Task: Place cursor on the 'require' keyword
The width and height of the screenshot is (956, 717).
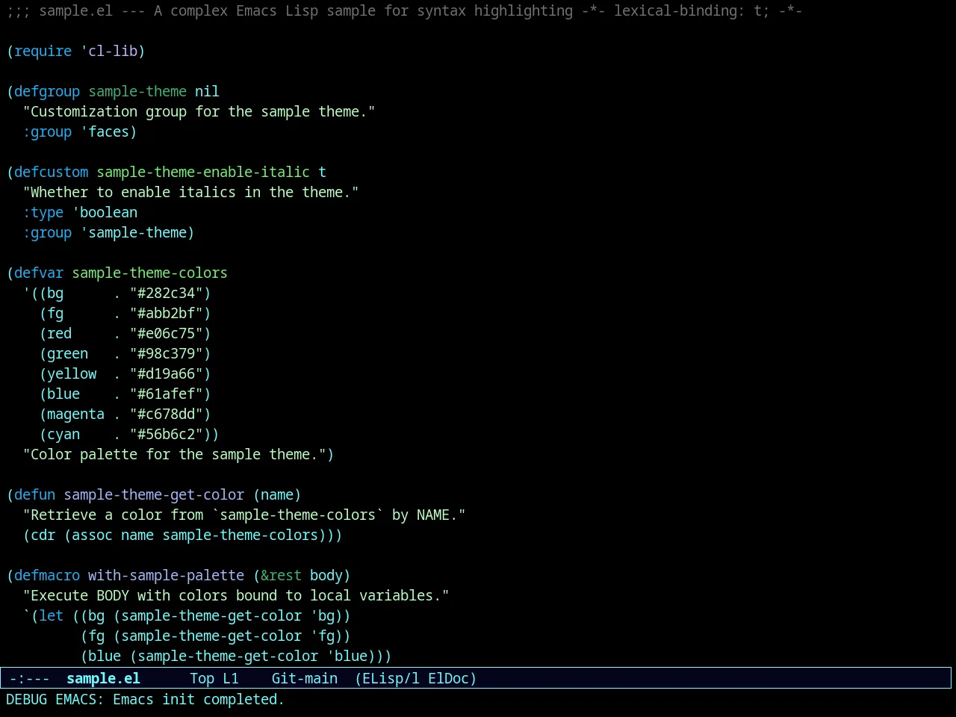Action: point(43,51)
